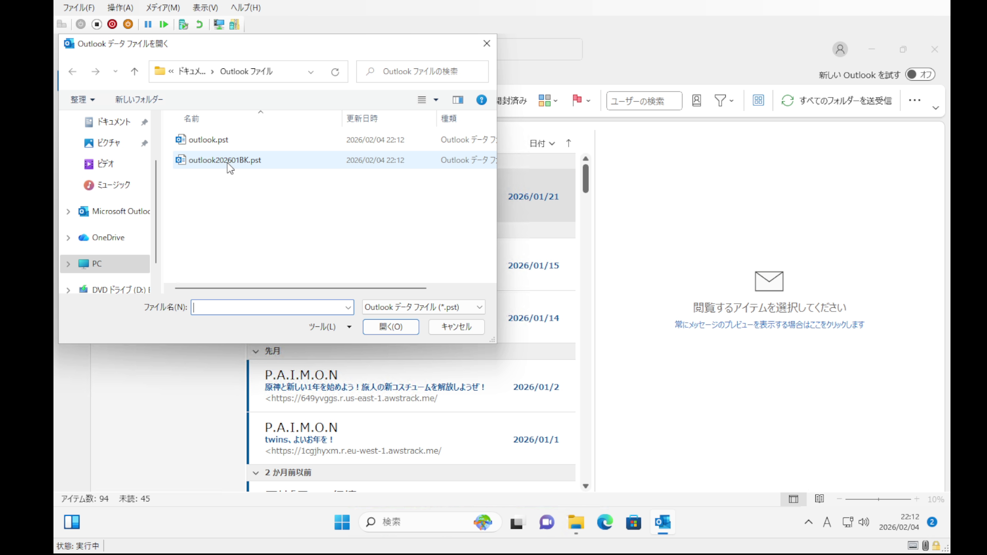
Task: Open the メディア(M) menu
Action: coord(162,8)
